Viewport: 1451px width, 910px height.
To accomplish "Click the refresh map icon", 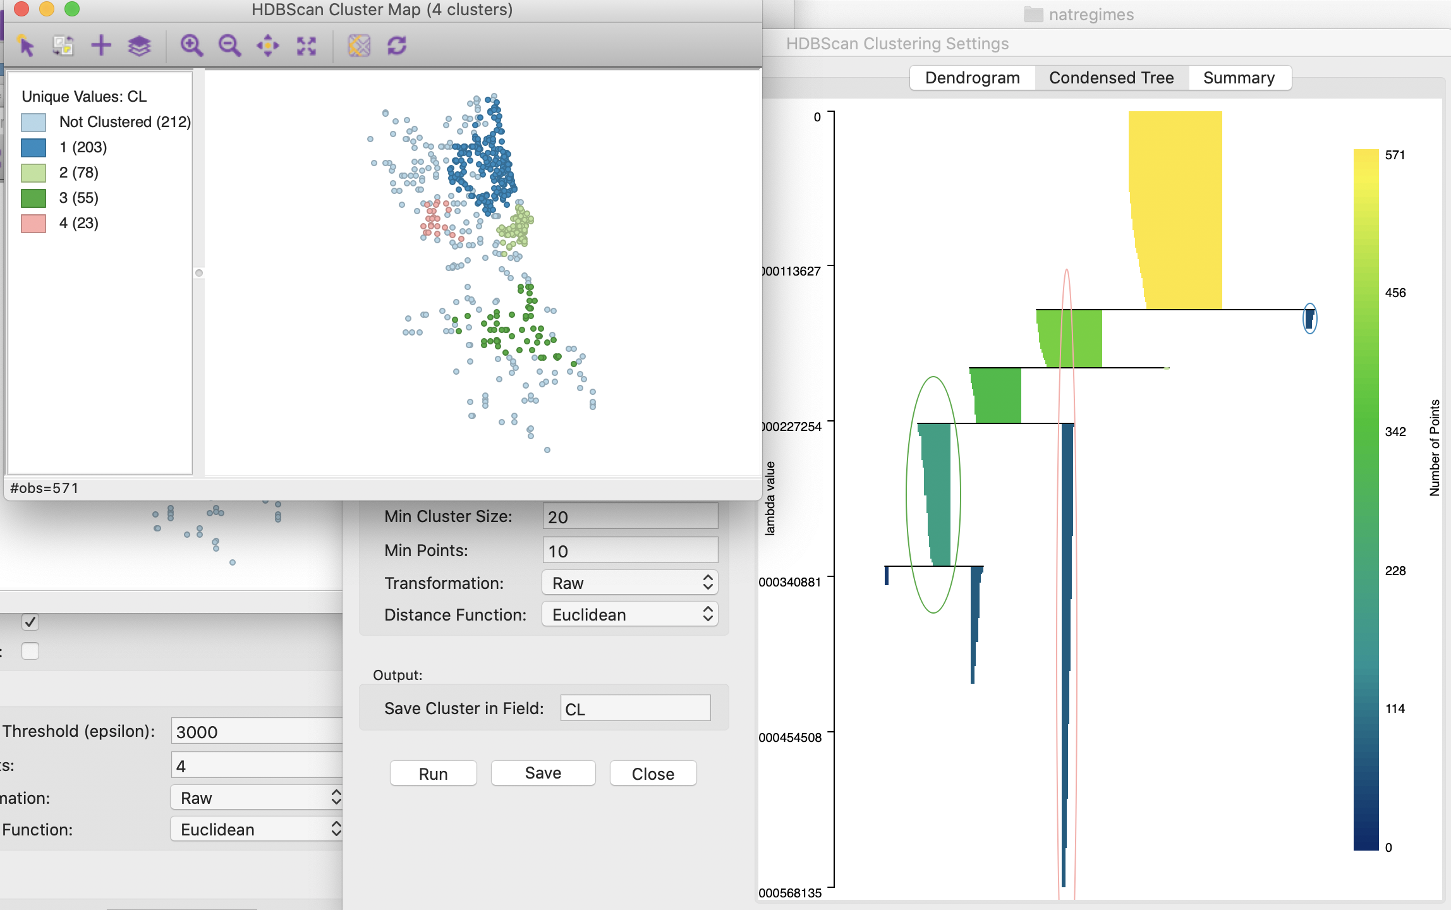I will (x=396, y=45).
